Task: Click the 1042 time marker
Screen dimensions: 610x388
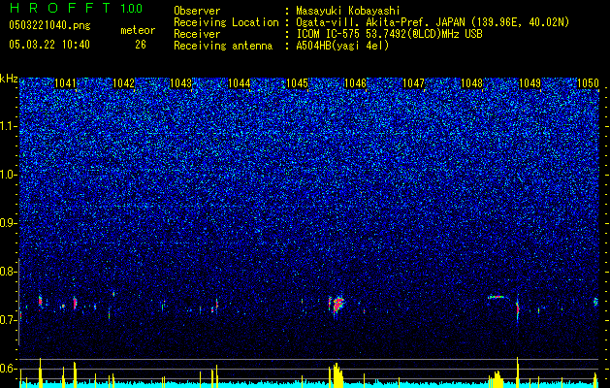Action: coord(123,83)
